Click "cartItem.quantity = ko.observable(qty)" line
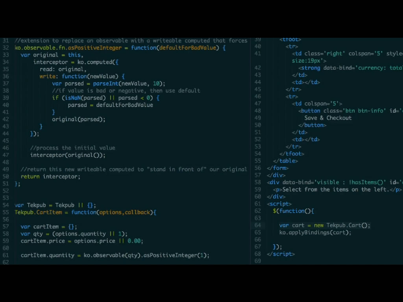 [x=115, y=256]
